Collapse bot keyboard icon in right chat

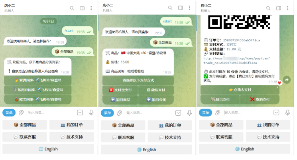[276, 113]
